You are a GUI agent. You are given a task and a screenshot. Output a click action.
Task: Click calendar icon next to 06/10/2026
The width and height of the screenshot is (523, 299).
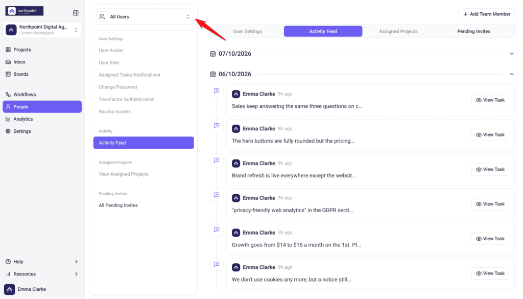[213, 74]
